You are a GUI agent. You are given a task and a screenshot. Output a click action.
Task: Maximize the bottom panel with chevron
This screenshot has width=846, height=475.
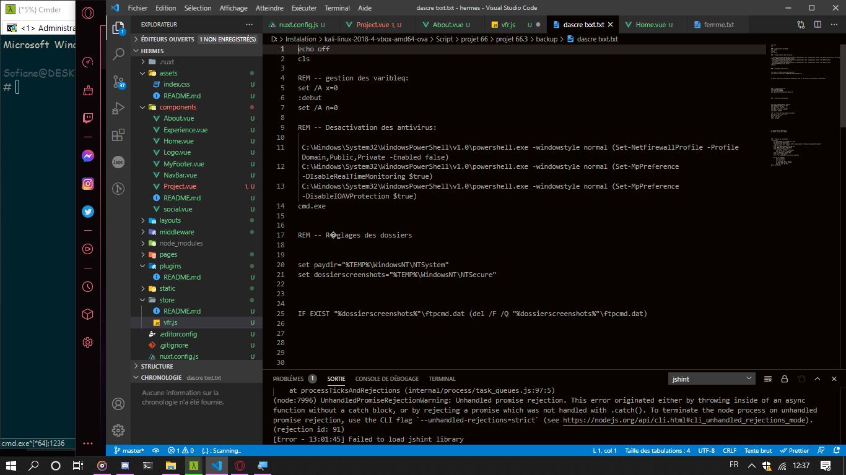click(818, 379)
